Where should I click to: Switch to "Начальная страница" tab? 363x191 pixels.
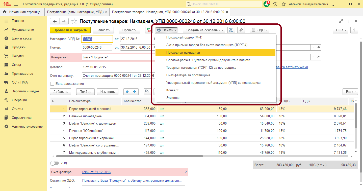[x=22, y=12]
